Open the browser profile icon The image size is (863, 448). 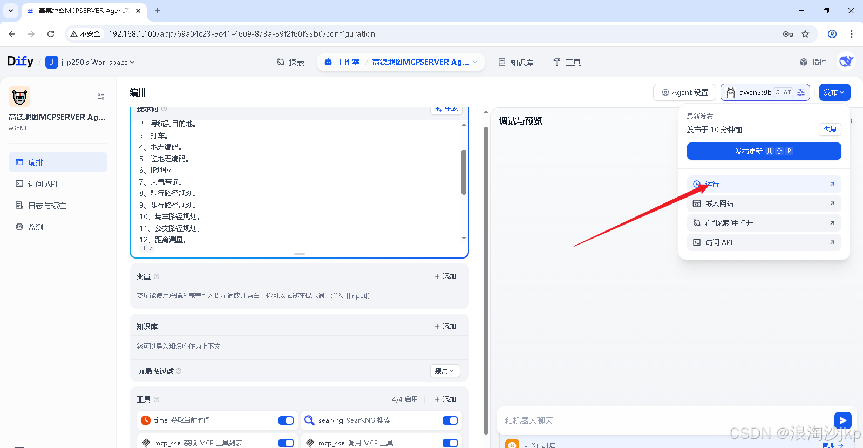(x=832, y=34)
